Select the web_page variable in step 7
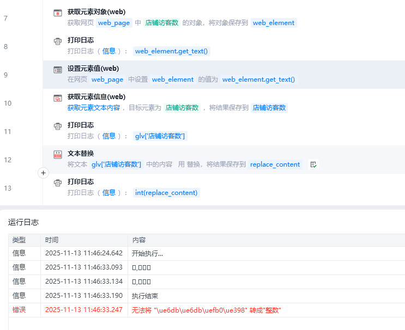 coord(114,23)
